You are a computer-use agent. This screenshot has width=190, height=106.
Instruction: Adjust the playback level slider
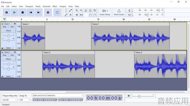147,15
